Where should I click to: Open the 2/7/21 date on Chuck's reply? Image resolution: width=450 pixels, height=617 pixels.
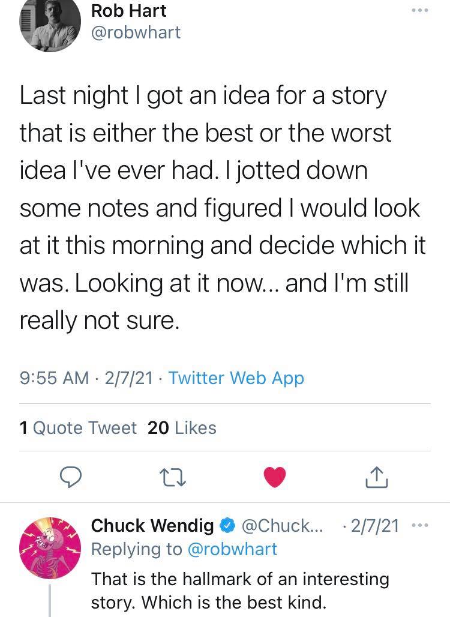(x=376, y=526)
